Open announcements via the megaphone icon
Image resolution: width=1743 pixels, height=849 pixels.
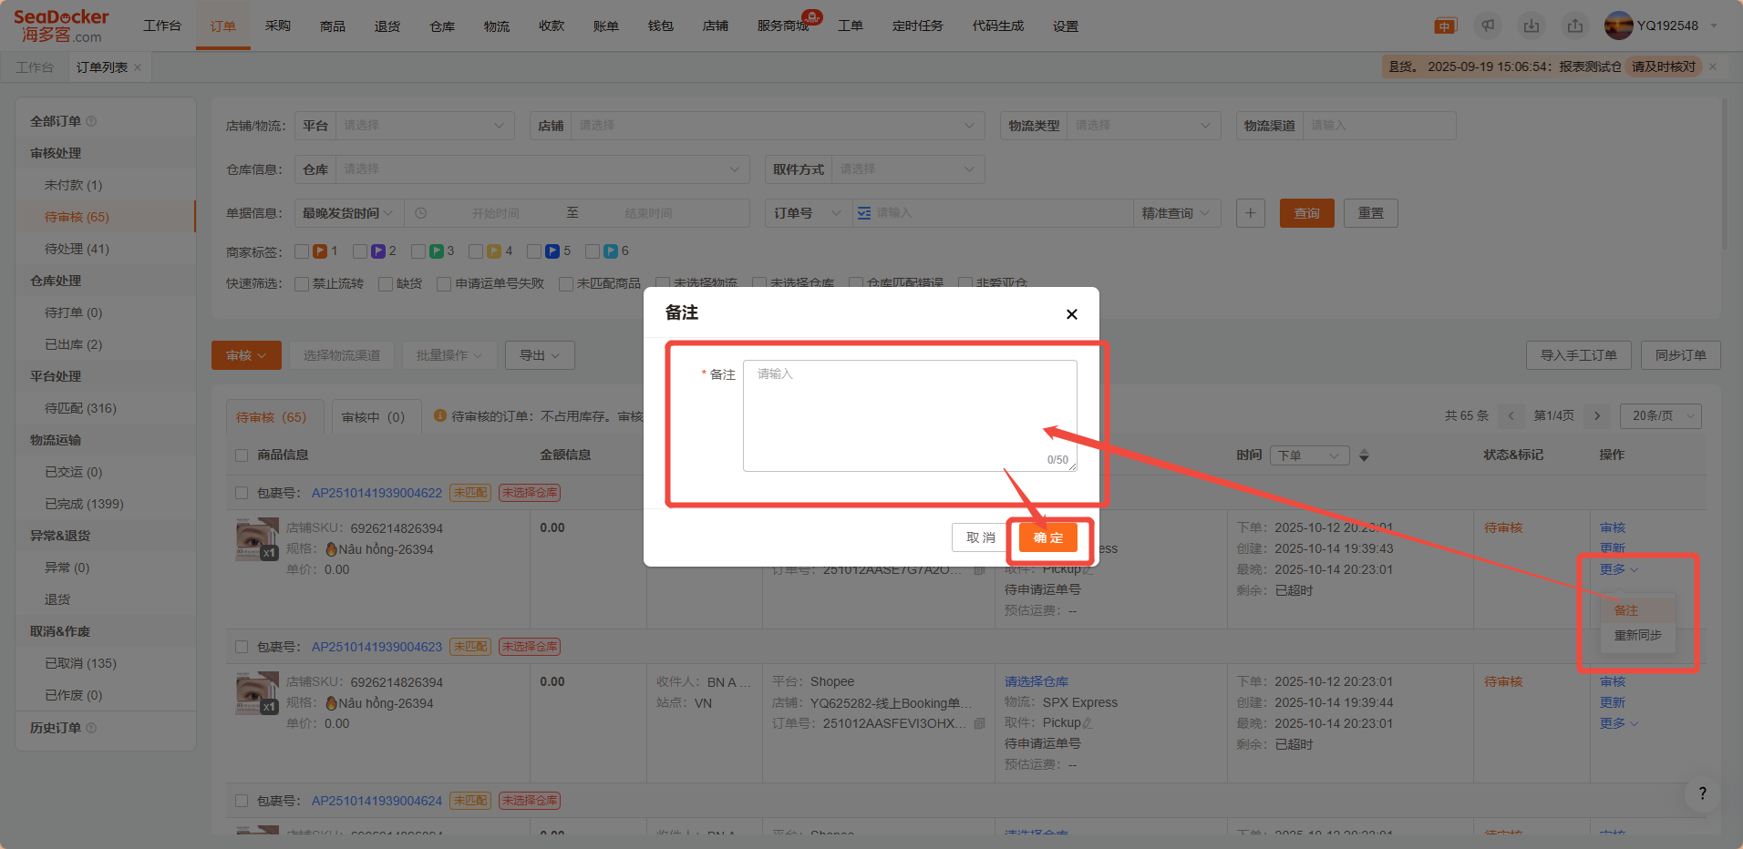pos(1488,26)
